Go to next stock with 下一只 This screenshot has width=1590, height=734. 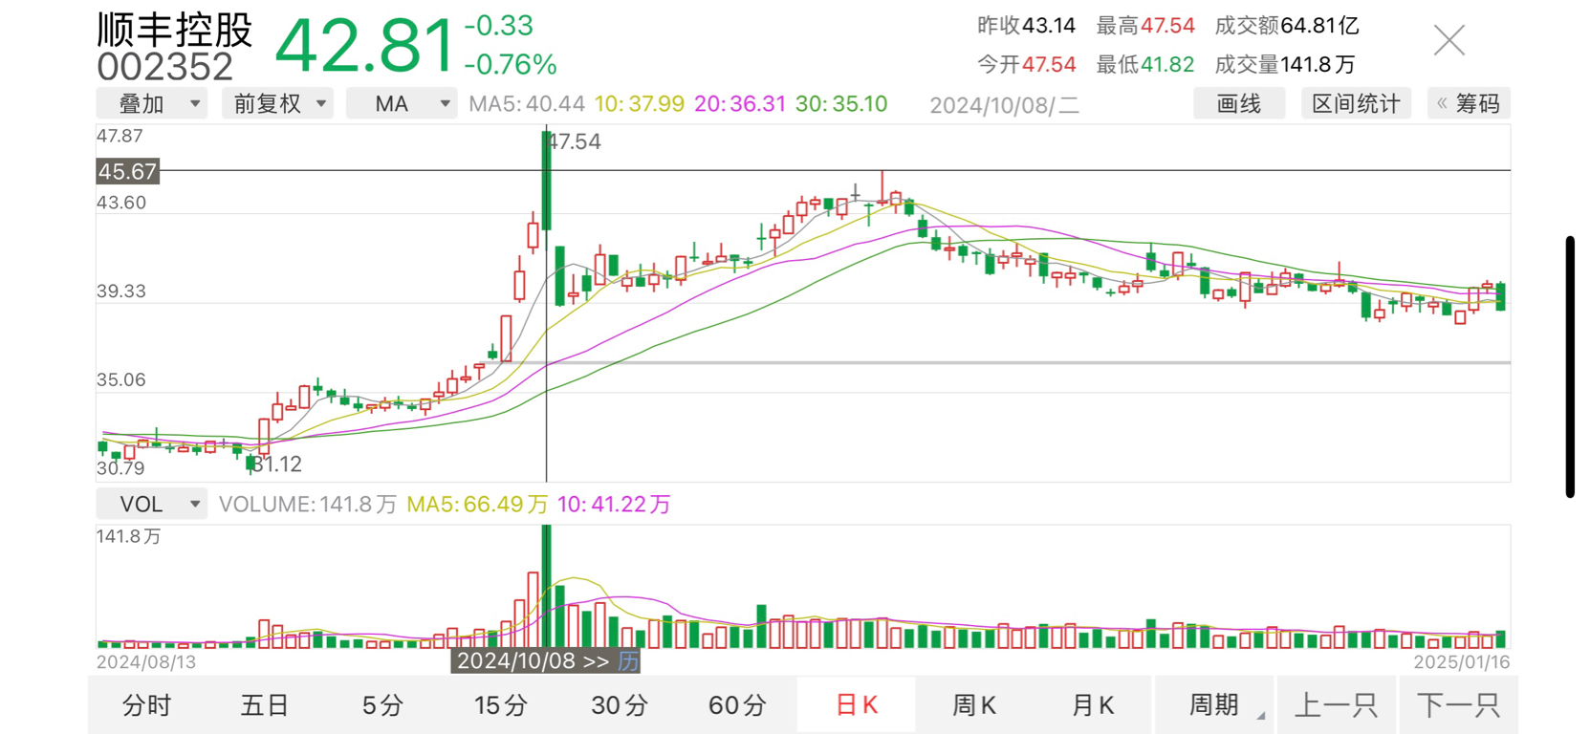(1458, 705)
